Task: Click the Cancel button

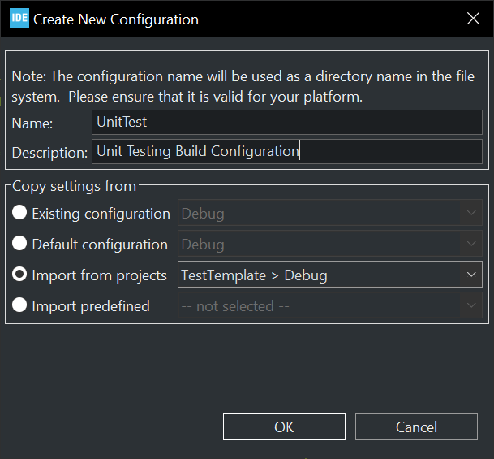Action: pos(416,427)
